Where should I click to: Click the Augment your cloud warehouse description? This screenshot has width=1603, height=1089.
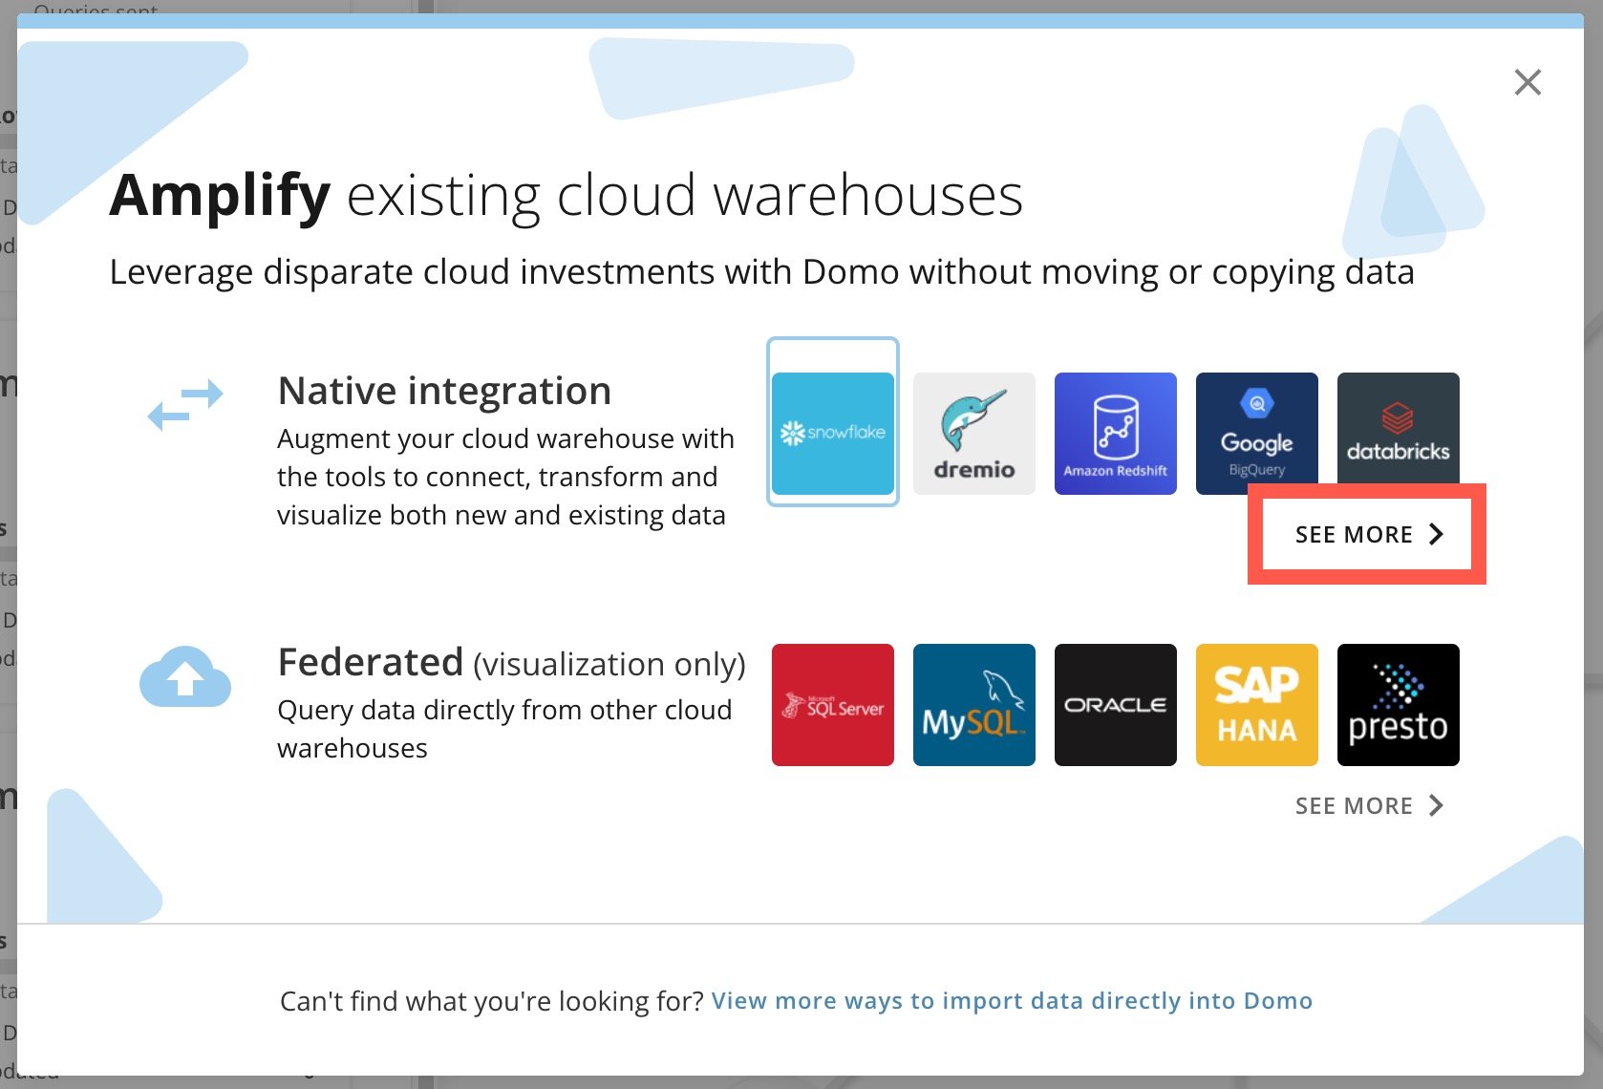click(505, 477)
